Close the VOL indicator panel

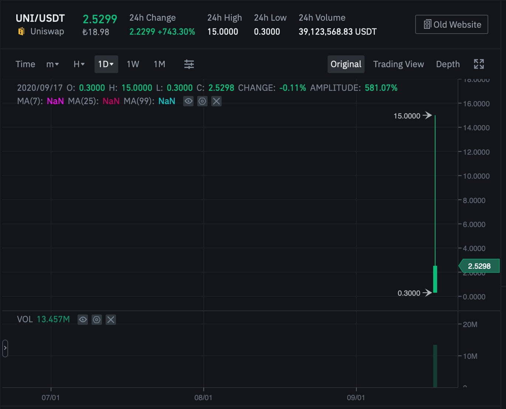click(111, 320)
